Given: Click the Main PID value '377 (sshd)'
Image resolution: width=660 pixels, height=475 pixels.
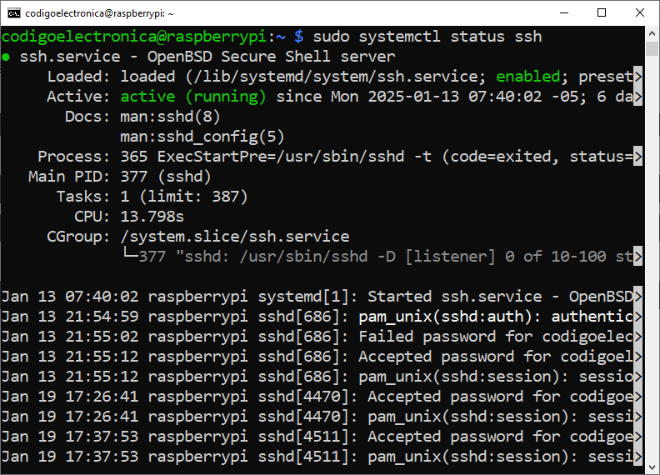Looking at the screenshot, I should [166, 177].
